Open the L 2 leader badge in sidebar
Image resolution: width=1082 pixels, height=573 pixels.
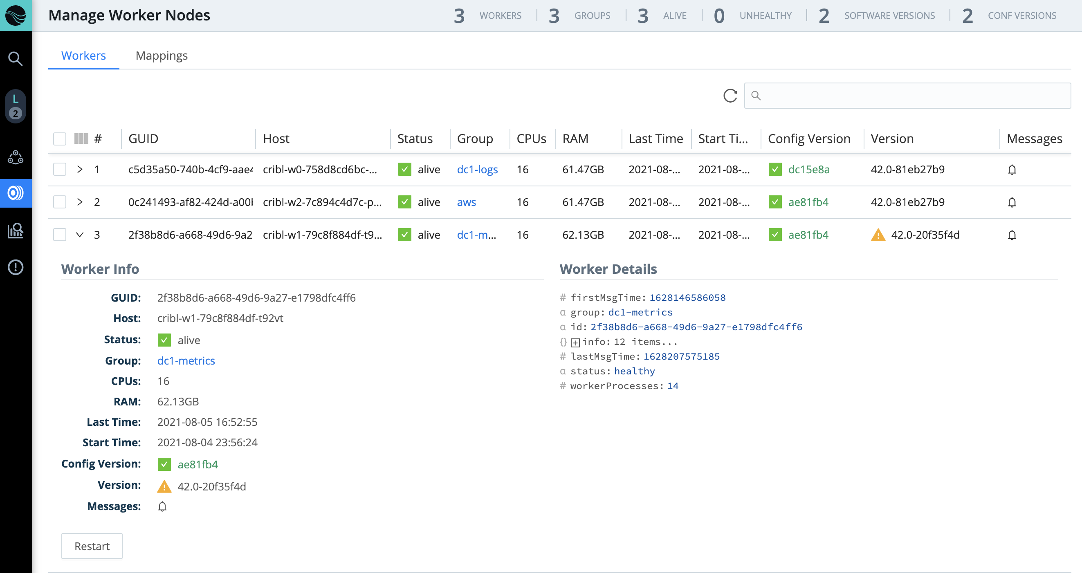(16, 106)
